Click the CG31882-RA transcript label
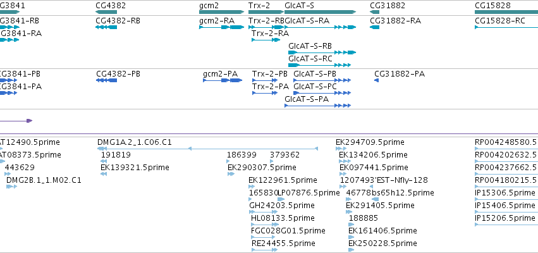538x253 pixels. tap(395, 21)
